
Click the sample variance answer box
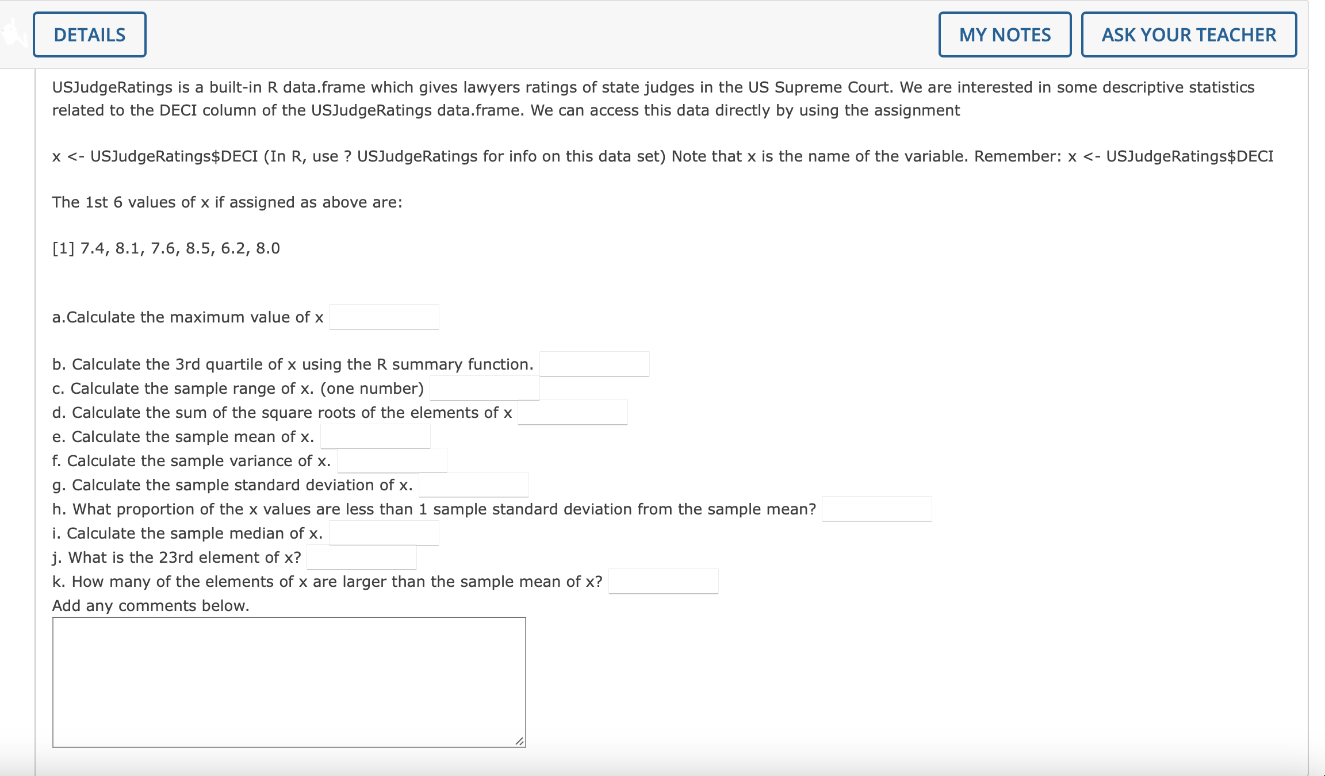click(392, 460)
